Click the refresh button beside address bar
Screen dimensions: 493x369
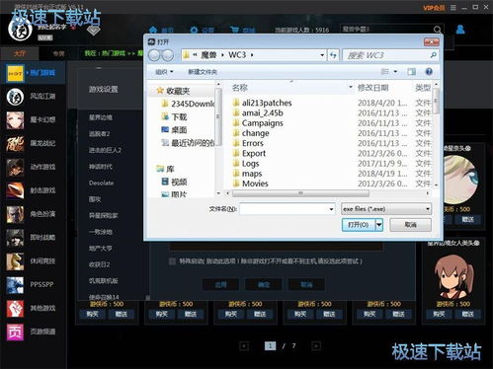(x=333, y=55)
